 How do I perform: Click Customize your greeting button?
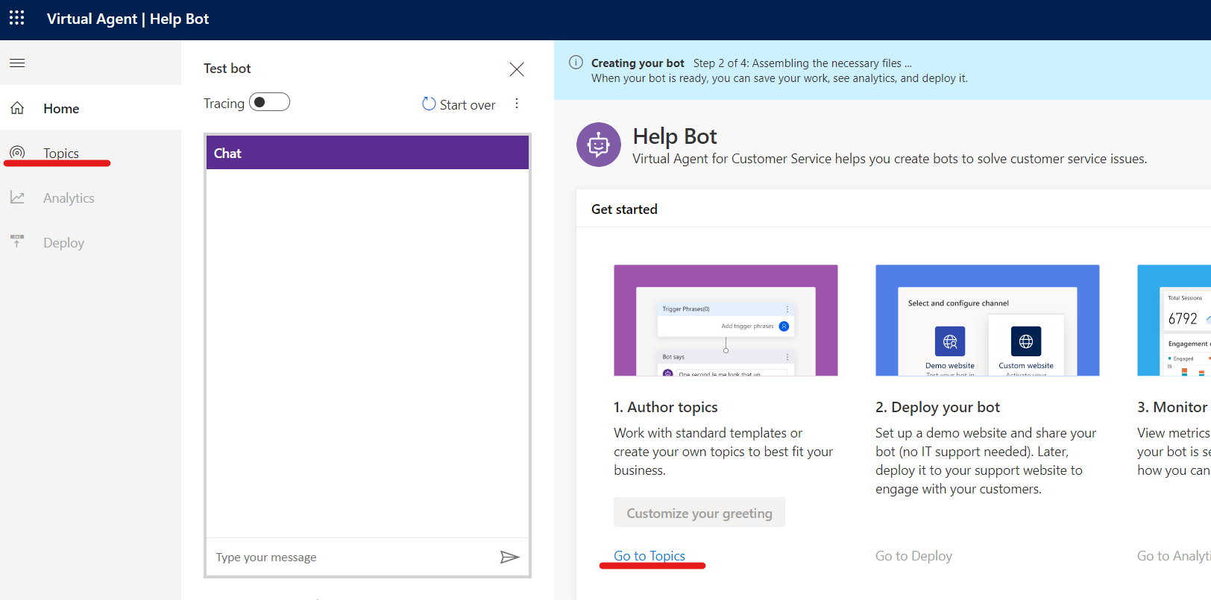[x=699, y=513]
